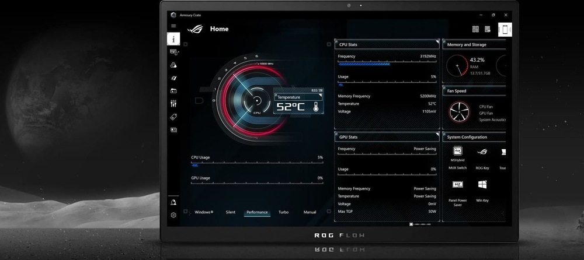Click the 1105mV voltage value
The image size is (584, 260).
click(429, 111)
